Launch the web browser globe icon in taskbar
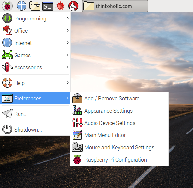 [x=21, y=6]
